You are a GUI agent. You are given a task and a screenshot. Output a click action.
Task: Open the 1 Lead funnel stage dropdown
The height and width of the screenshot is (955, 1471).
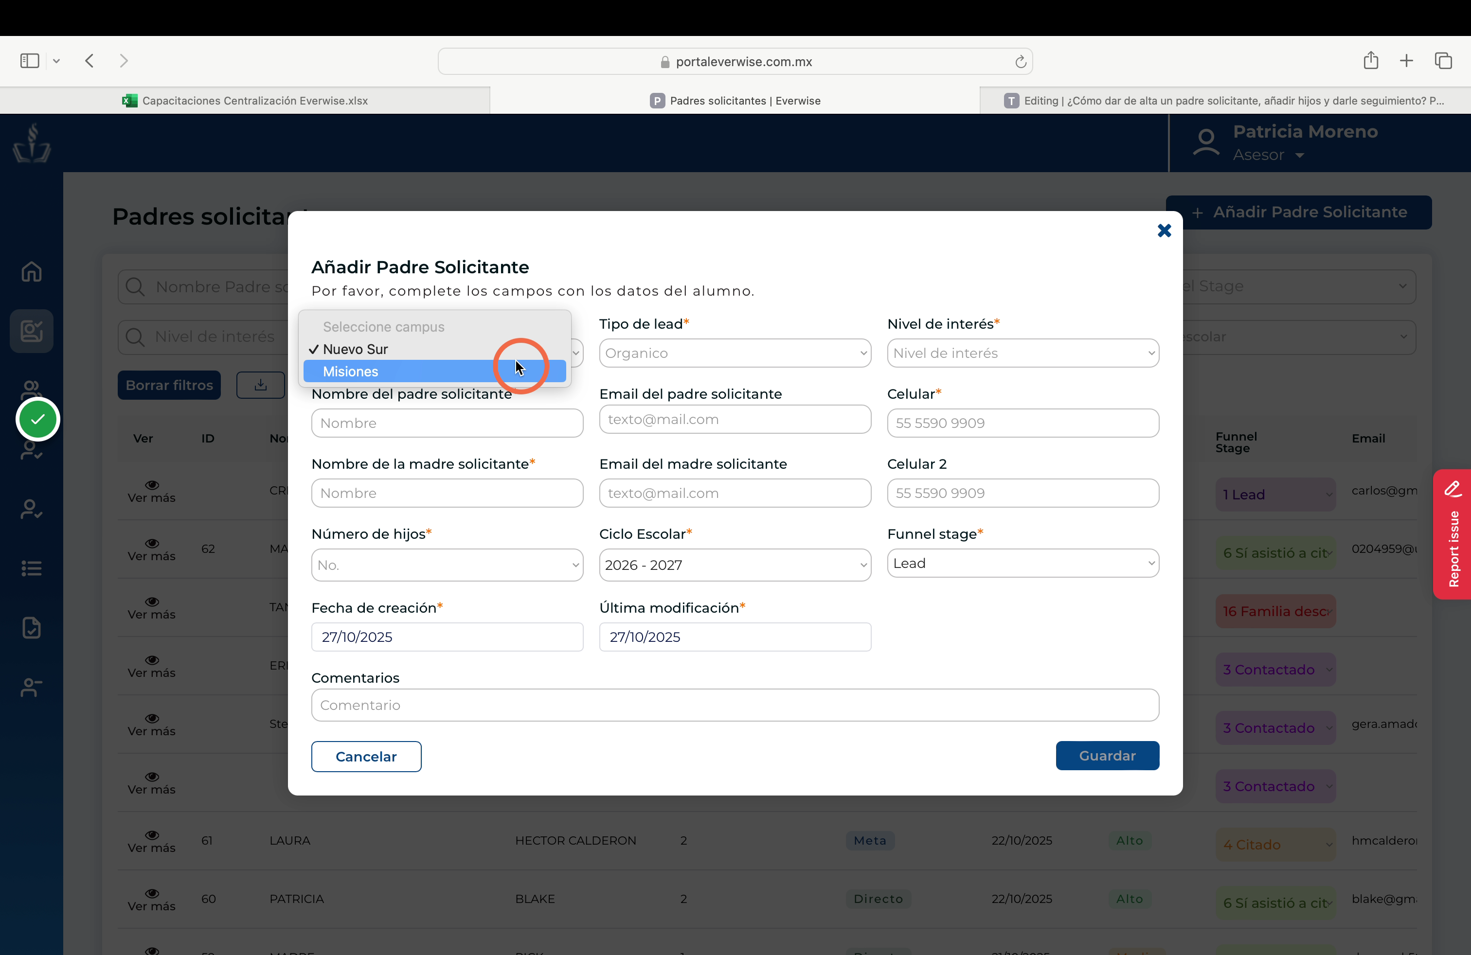1275,494
